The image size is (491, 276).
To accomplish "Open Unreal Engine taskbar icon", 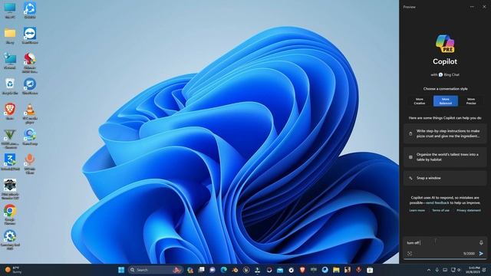I will [x=246, y=270].
